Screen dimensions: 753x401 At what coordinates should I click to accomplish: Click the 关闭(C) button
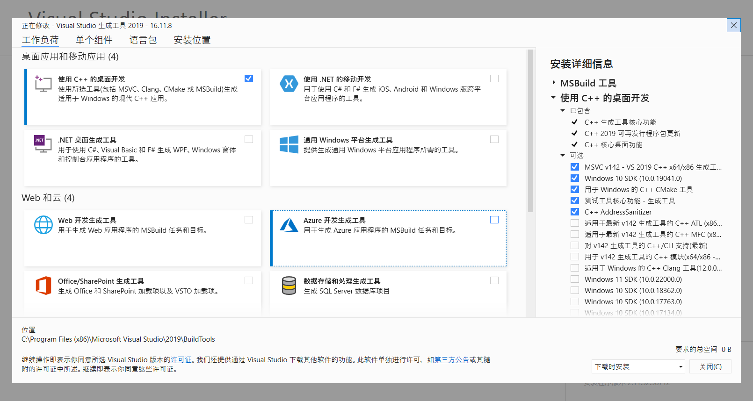pyautogui.click(x=710, y=367)
